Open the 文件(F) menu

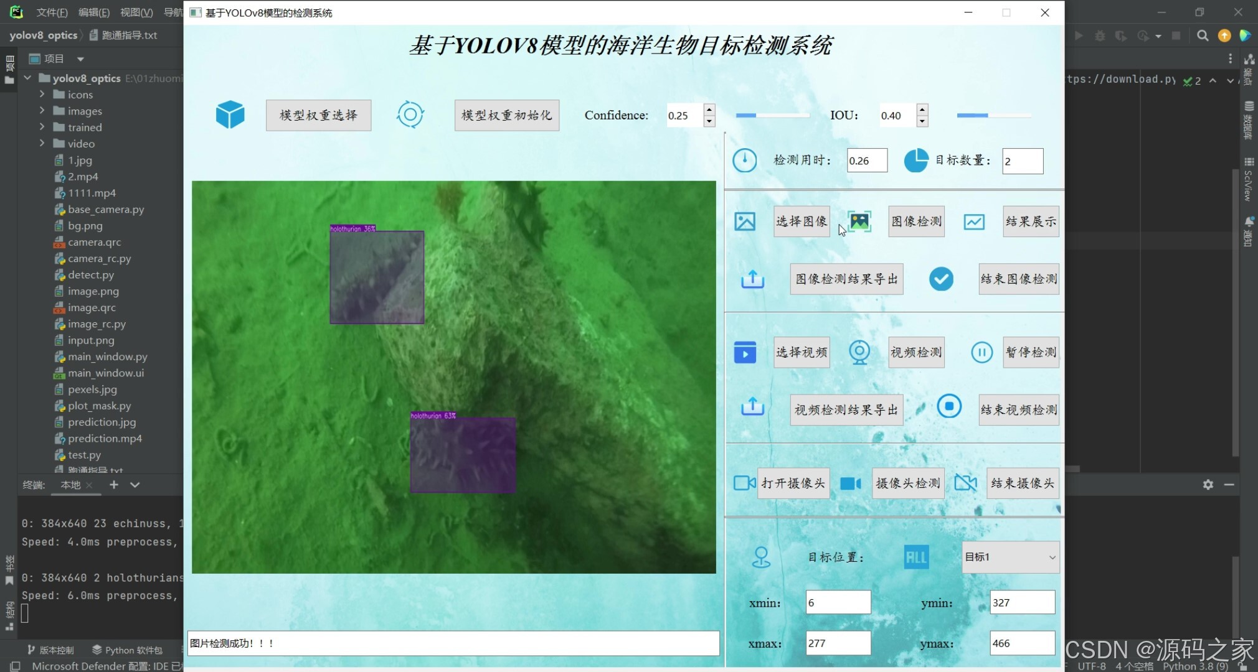coord(51,12)
